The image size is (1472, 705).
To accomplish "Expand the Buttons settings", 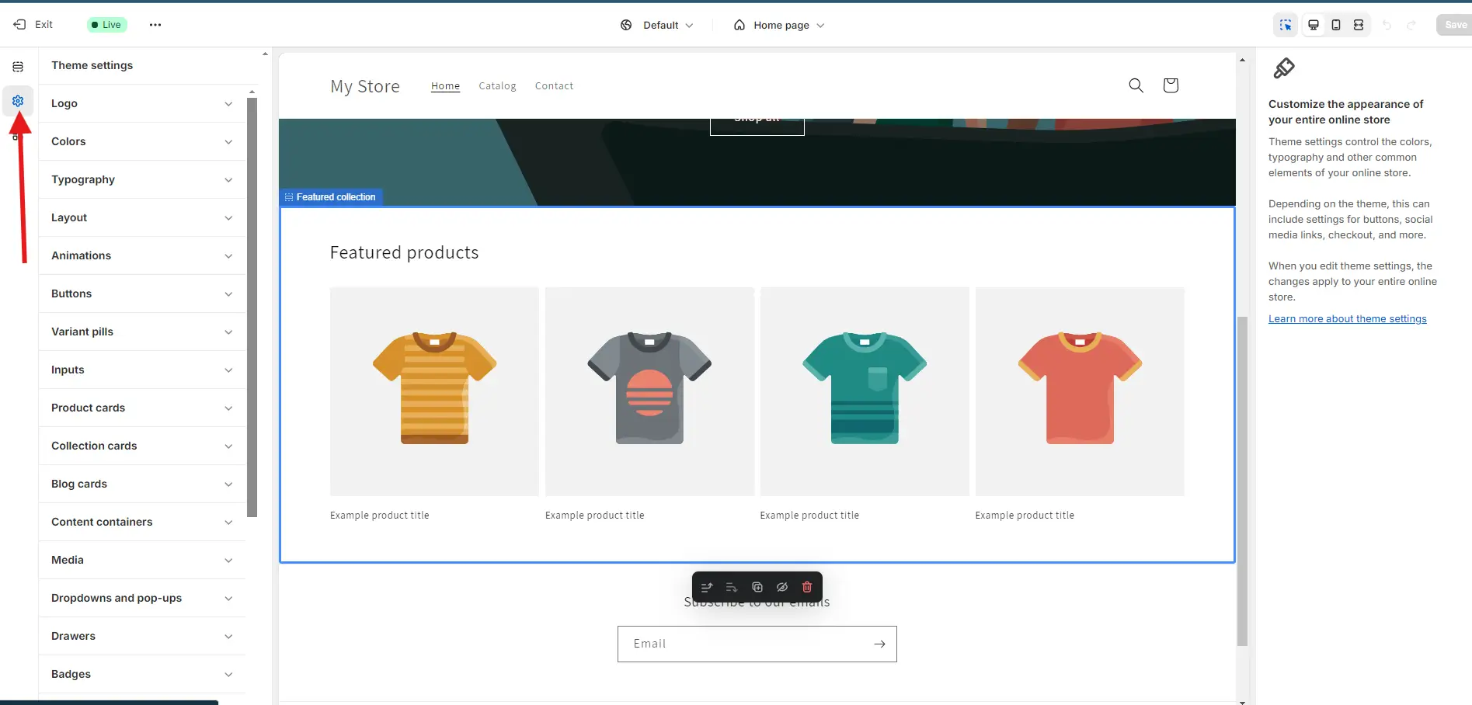I will click(142, 293).
